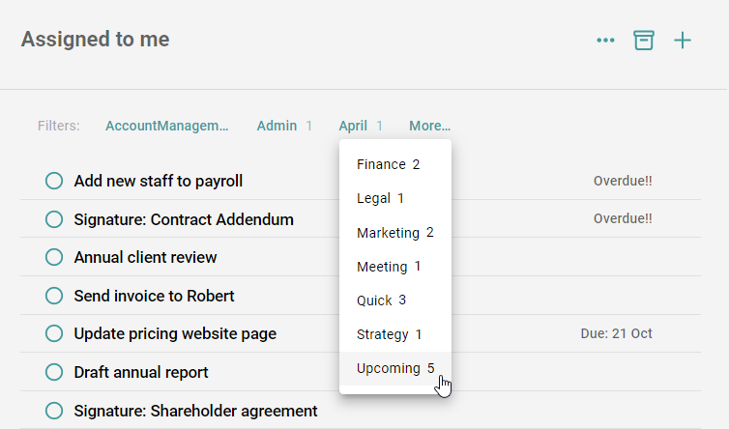Apply the April filter
Image resolution: width=729 pixels, height=429 pixels.
pyautogui.click(x=361, y=126)
